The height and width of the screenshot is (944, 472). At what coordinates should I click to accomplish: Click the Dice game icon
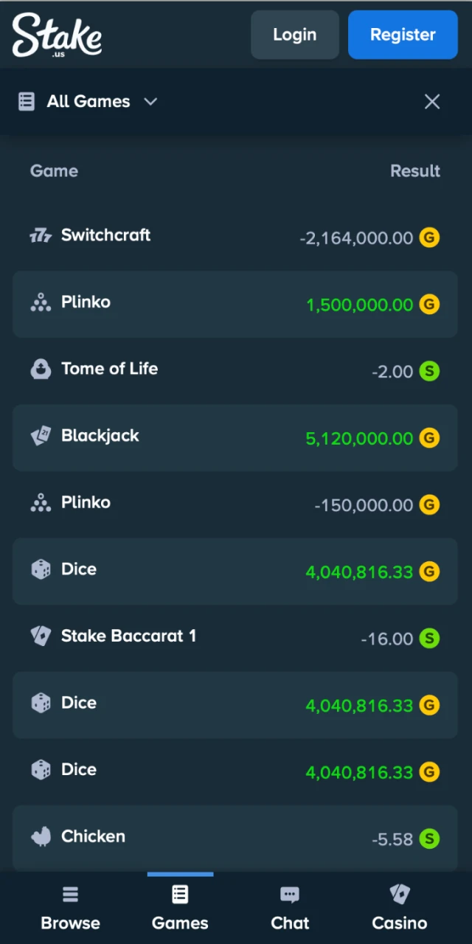point(41,569)
